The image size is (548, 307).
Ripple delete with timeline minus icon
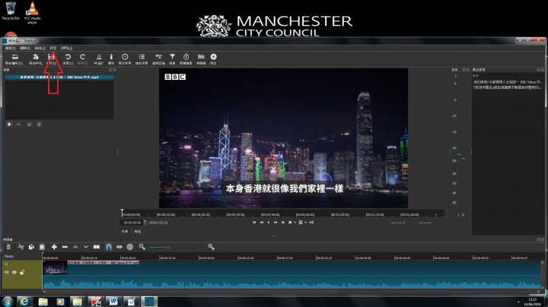point(65,247)
